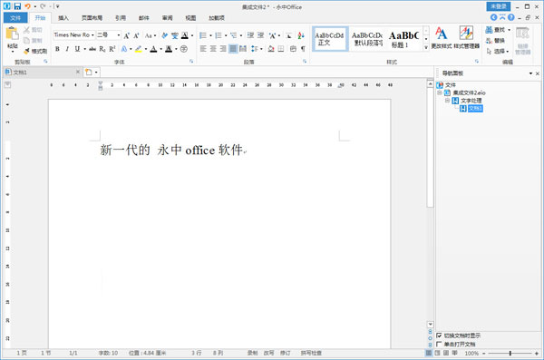Apply superscript formatting
Viewport: 544px width, 360px height.
coord(112,49)
